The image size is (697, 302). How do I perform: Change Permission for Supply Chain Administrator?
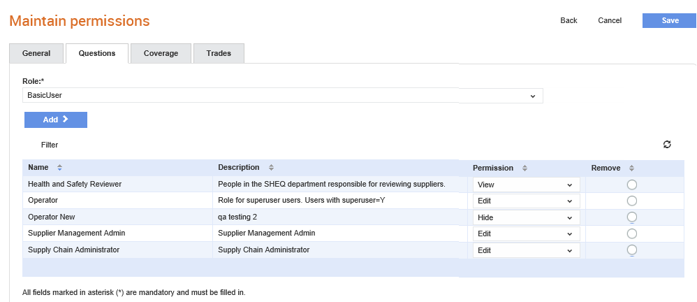[527, 250]
